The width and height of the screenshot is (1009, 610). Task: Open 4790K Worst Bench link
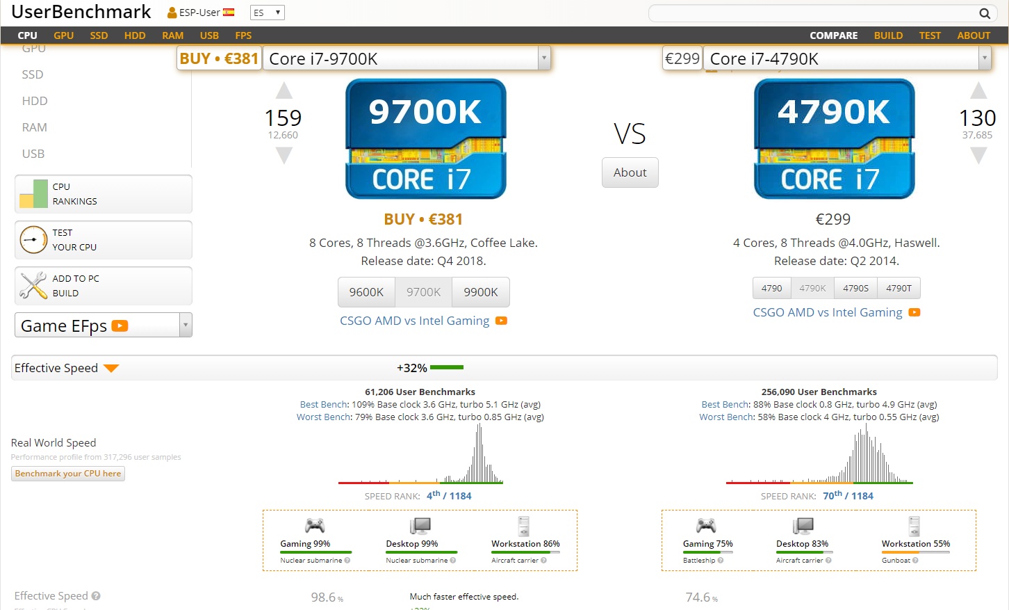pyautogui.click(x=727, y=417)
